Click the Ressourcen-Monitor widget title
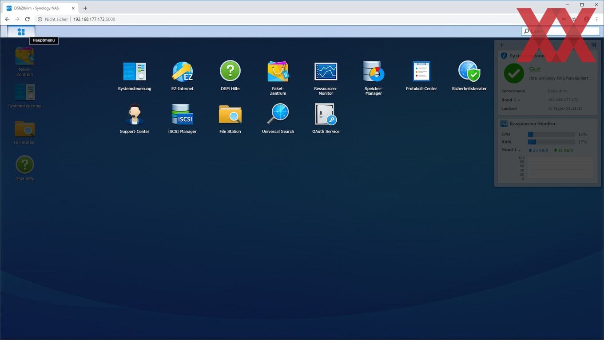 click(x=532, y=124)
